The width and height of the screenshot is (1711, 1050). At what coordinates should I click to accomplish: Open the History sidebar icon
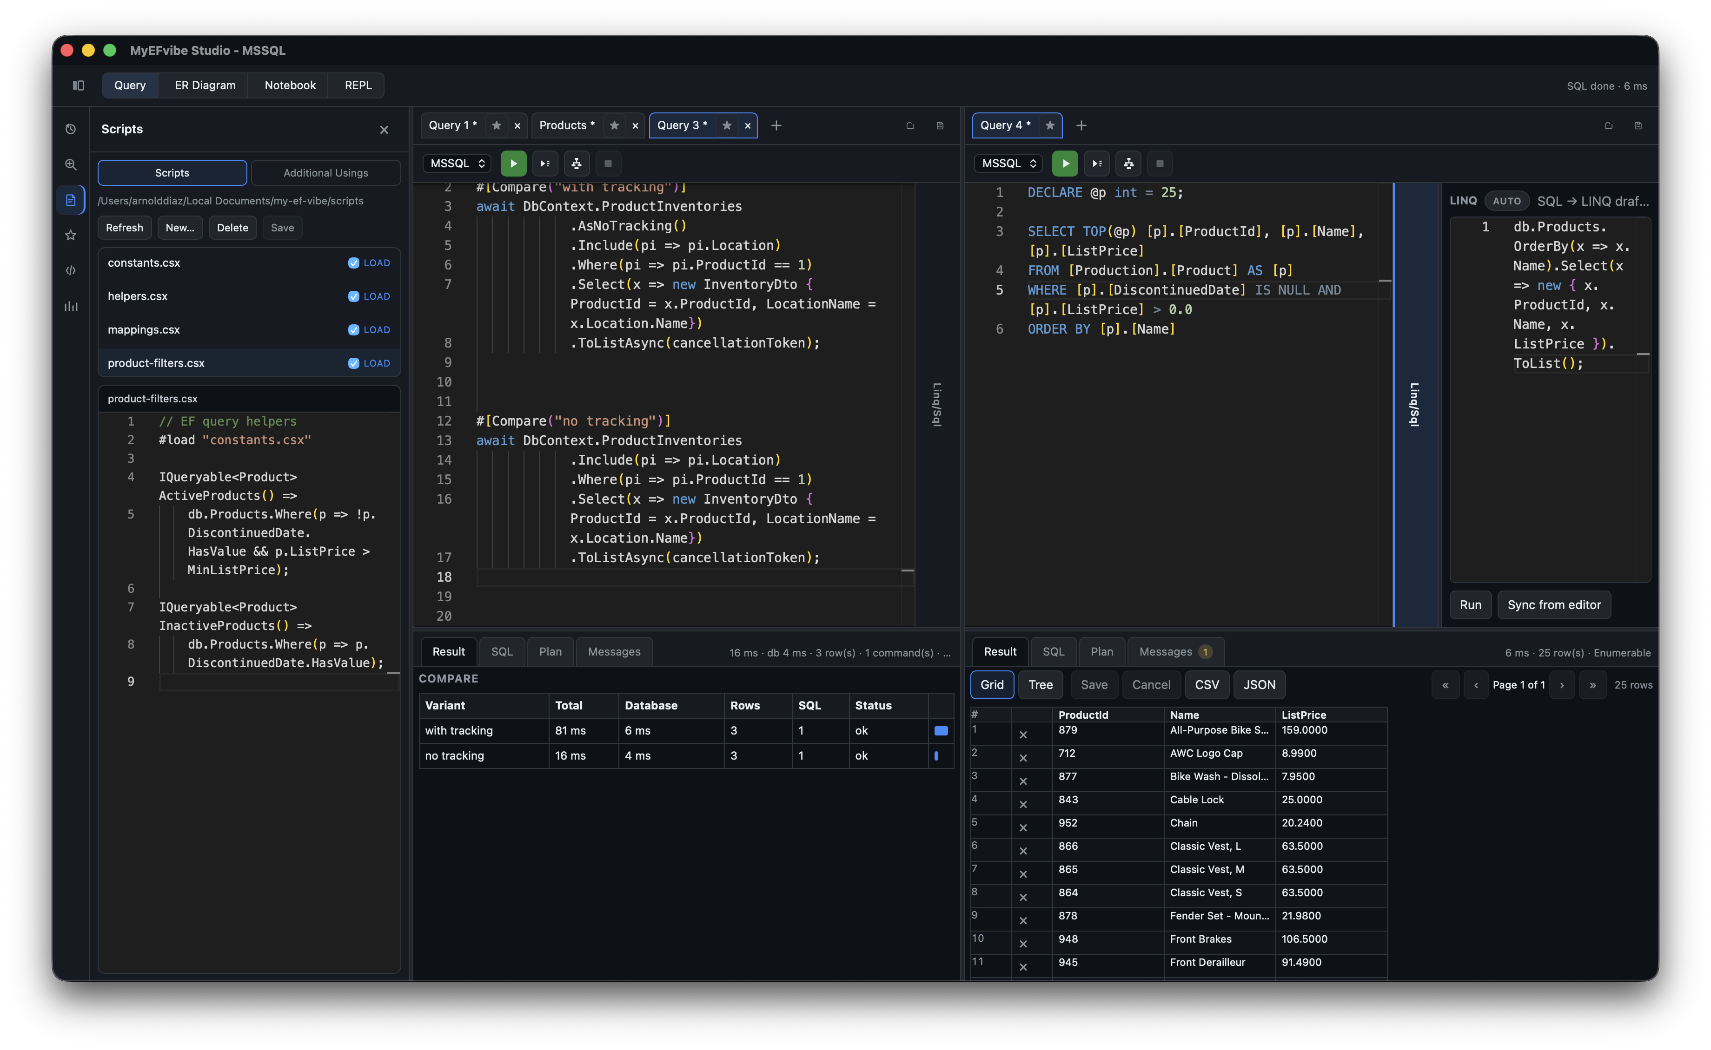pos(71,129)
